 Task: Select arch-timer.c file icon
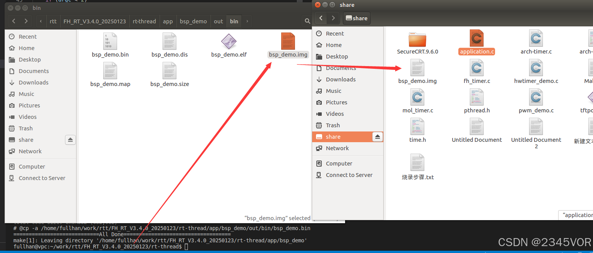pos(536,38)
